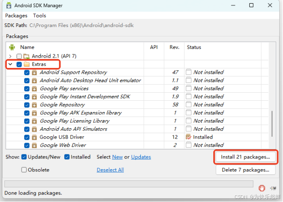This screenshot has height=202, width=283.
Task: Click the Android robot icon in header
Action: [x=12, y=47]
